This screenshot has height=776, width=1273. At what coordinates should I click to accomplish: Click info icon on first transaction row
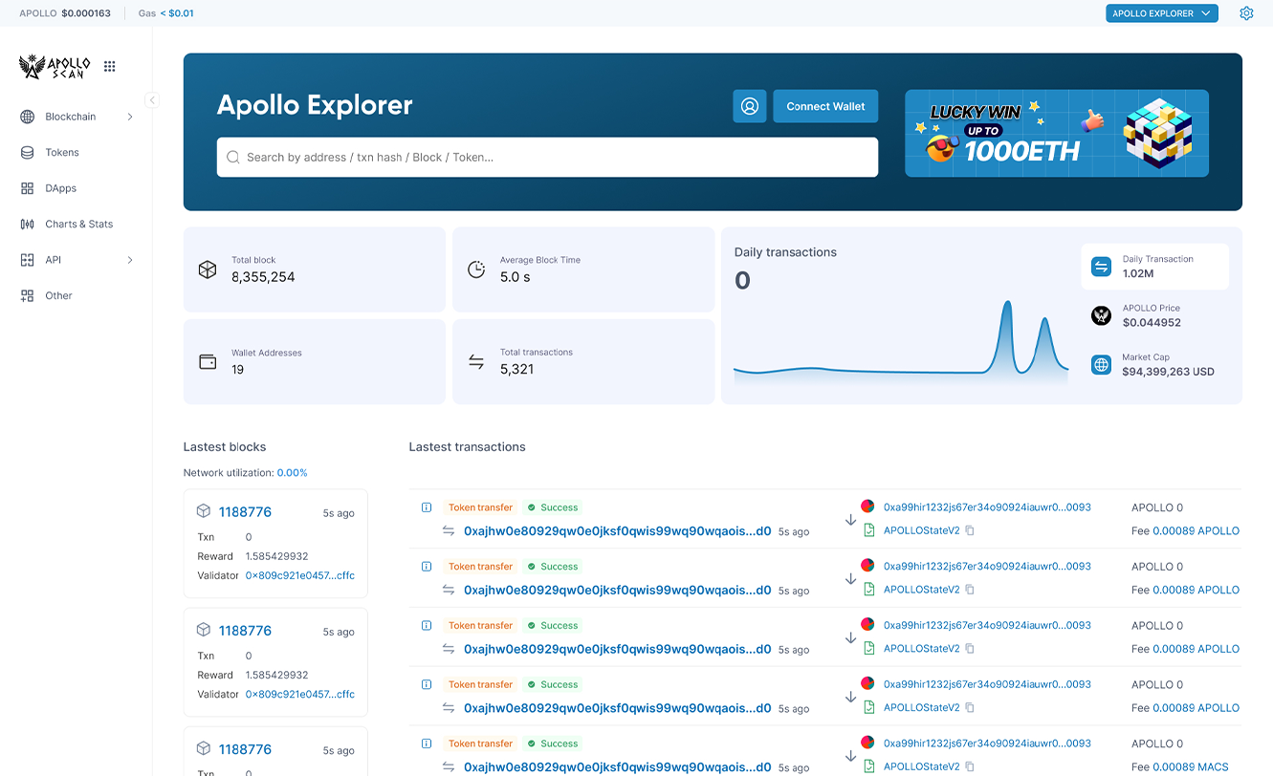427,507
